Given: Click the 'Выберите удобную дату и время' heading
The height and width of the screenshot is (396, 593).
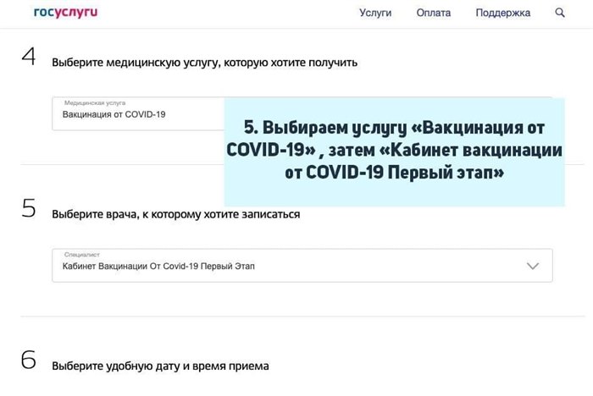Looking at the screenshot, I should pyautogui.click(x=160, y=366).
